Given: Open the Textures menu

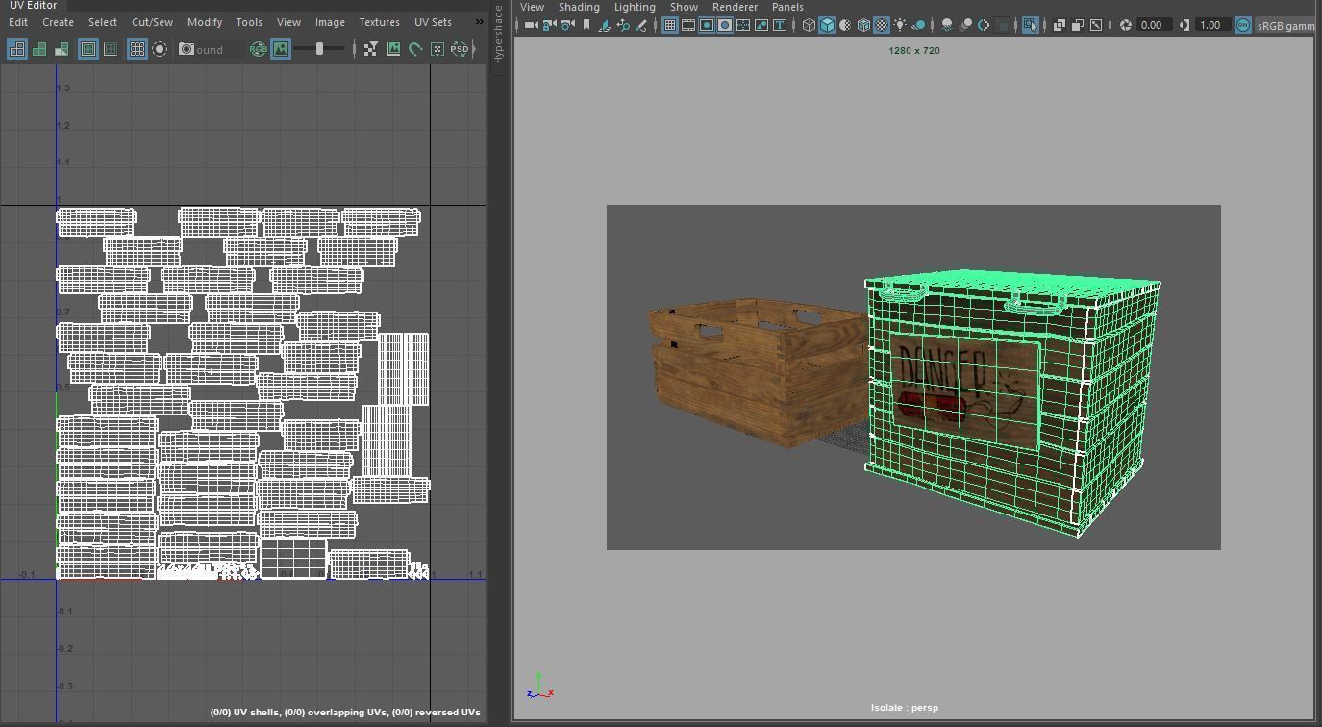Looking at the screenshot, I should 380,22.
